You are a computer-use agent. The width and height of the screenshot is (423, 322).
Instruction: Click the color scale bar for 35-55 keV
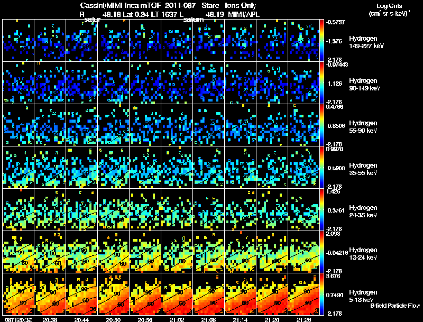point(321,168)
